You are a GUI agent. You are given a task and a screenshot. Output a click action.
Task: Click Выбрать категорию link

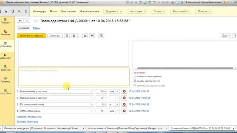coord(27,122)
